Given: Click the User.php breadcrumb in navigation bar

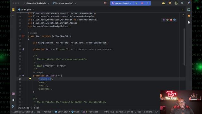Looking at the screenshot, I should pyautogui.click(x=61, y=112).
